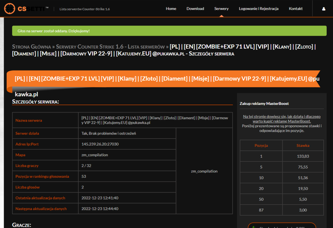
Task: Click the vote confirmation green banner
Action: coord(169,31)
